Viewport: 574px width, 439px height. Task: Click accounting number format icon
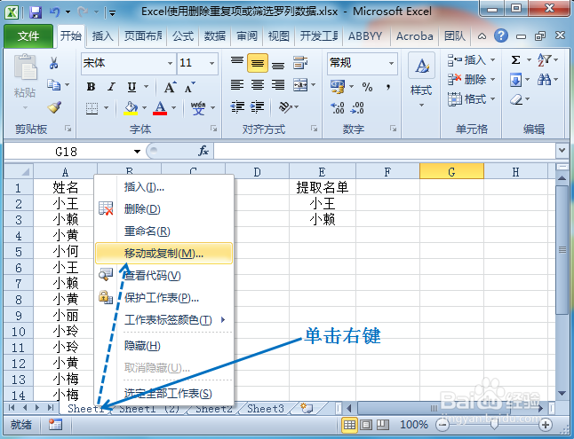point(338,87)
